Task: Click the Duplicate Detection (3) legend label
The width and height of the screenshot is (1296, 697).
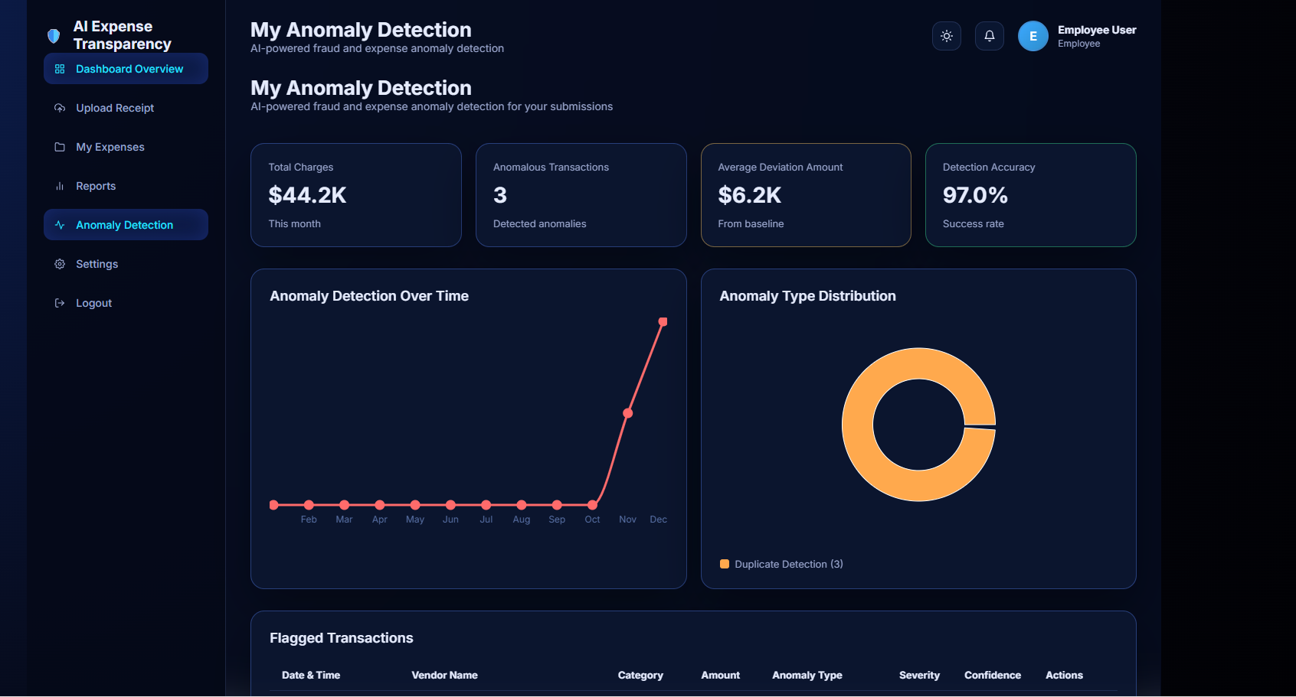Action: pos(789,564)
